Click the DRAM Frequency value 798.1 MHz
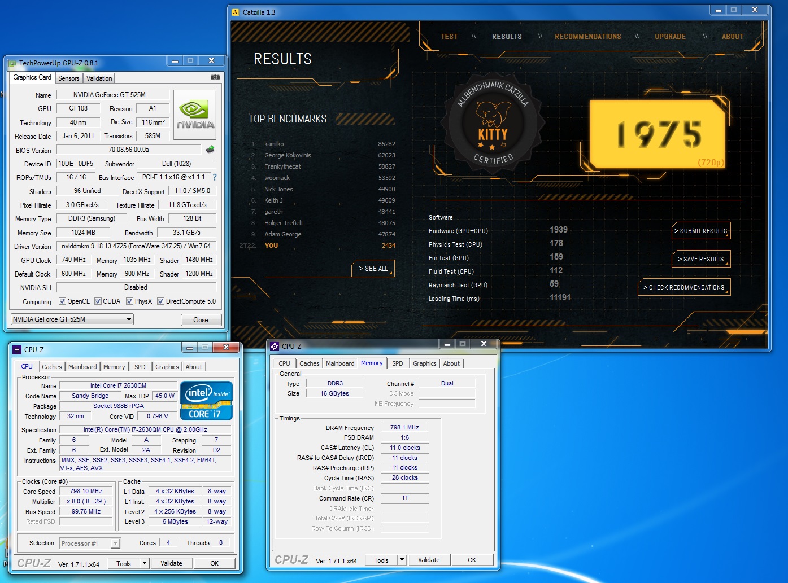Image resolution: width=788 pixels, height=583 pixels. 404,427
